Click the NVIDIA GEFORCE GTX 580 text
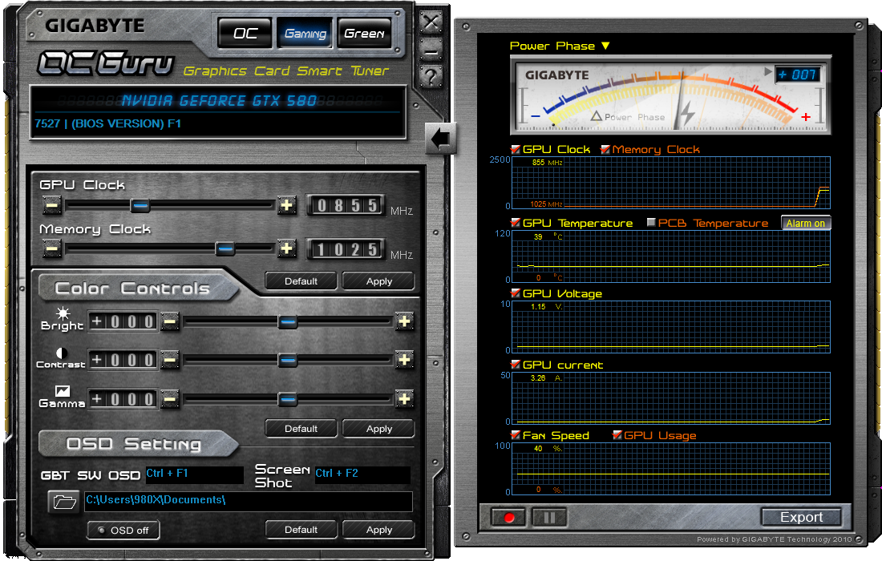Image resolution: width=882 pixels, height=561 pixels. pos(219,101)
